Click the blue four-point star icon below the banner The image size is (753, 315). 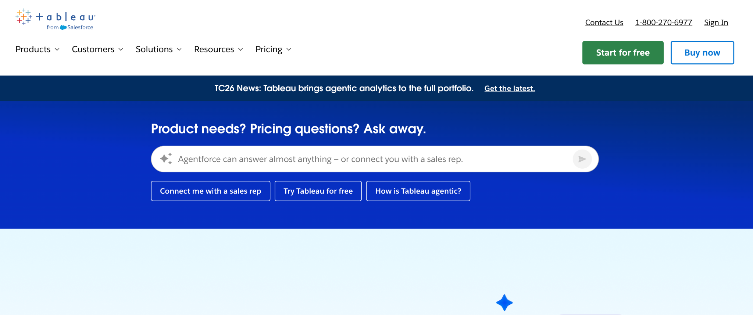point(504,303)
